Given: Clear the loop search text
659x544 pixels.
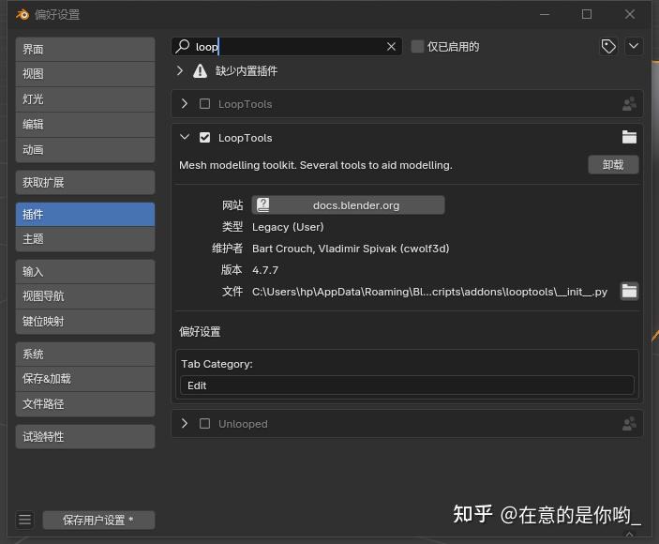Looking at the screenshot, I should pyautogui.click(x=391, y=46).
